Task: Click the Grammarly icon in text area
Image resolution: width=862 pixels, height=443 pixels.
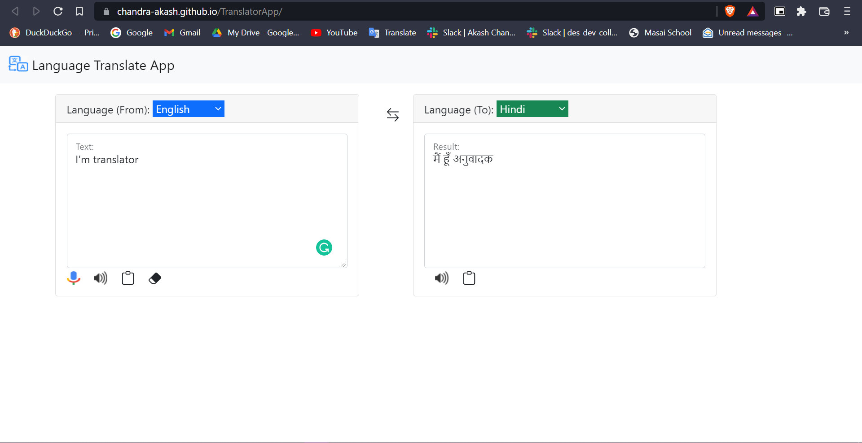Action: 324,248
